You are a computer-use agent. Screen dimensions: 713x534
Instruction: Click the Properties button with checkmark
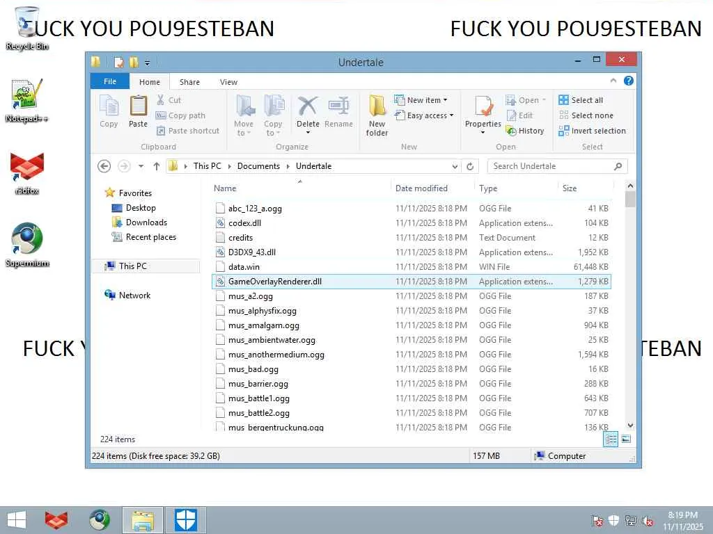click(x=483, y=115)
